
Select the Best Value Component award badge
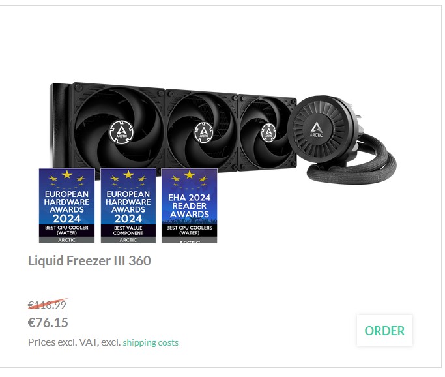click(128, 205)
